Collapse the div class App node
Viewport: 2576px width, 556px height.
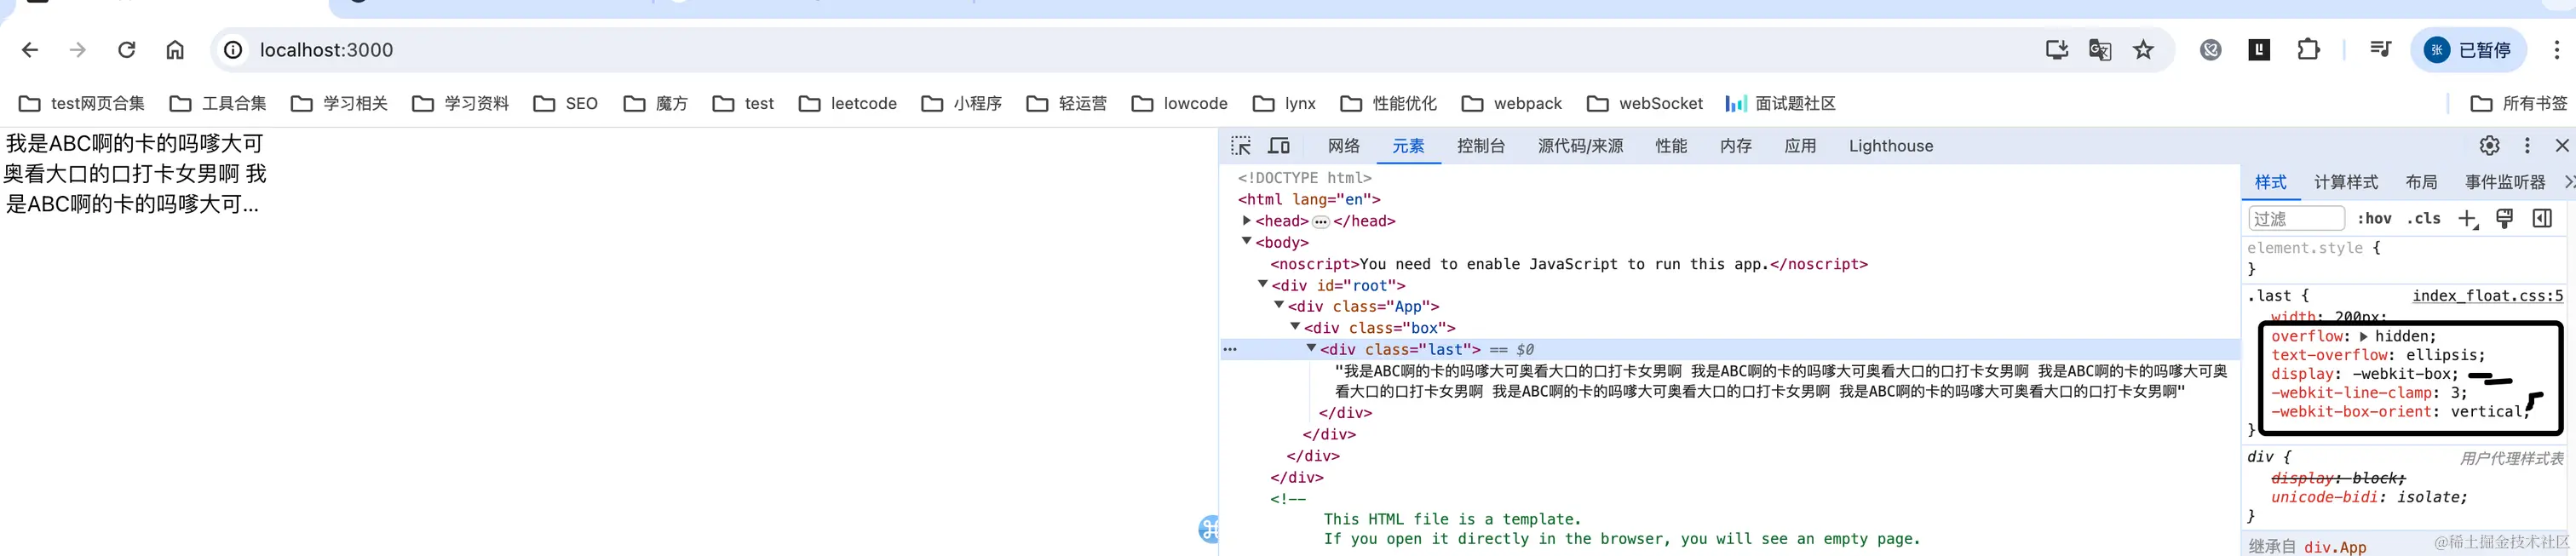[1279, 305]
